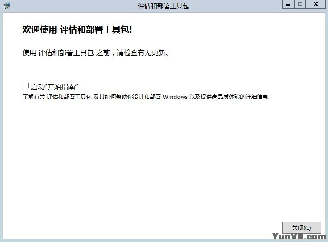The width and height of the screenshot is (328, 242).
Task: Click the description starting with 了解有关 评估和部署工具包
Action: (147, 97)
